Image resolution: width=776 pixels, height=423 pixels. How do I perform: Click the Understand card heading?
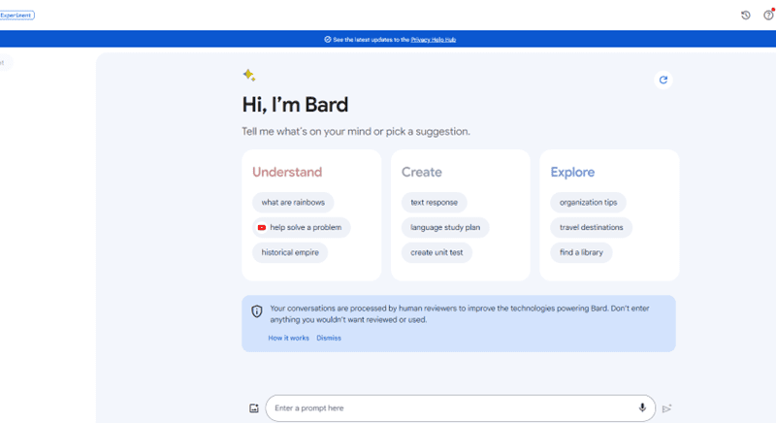click(x=287, y=172)
